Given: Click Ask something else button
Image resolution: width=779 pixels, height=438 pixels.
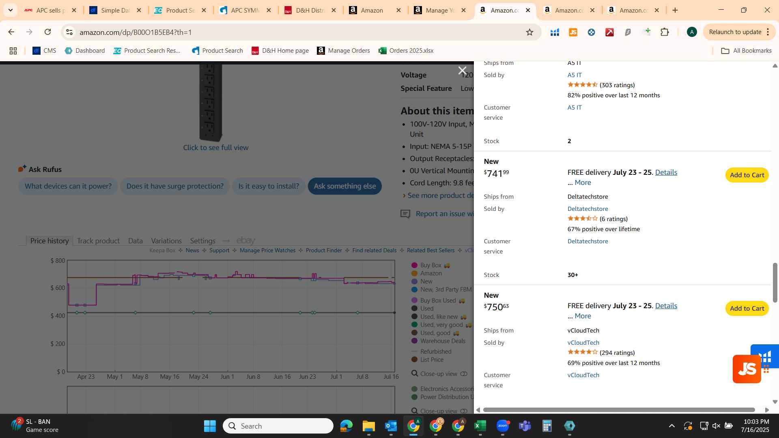Looking at the screenshot, I should click(345, 186).
